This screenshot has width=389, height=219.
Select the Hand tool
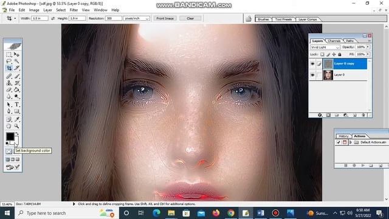[9, 126]
